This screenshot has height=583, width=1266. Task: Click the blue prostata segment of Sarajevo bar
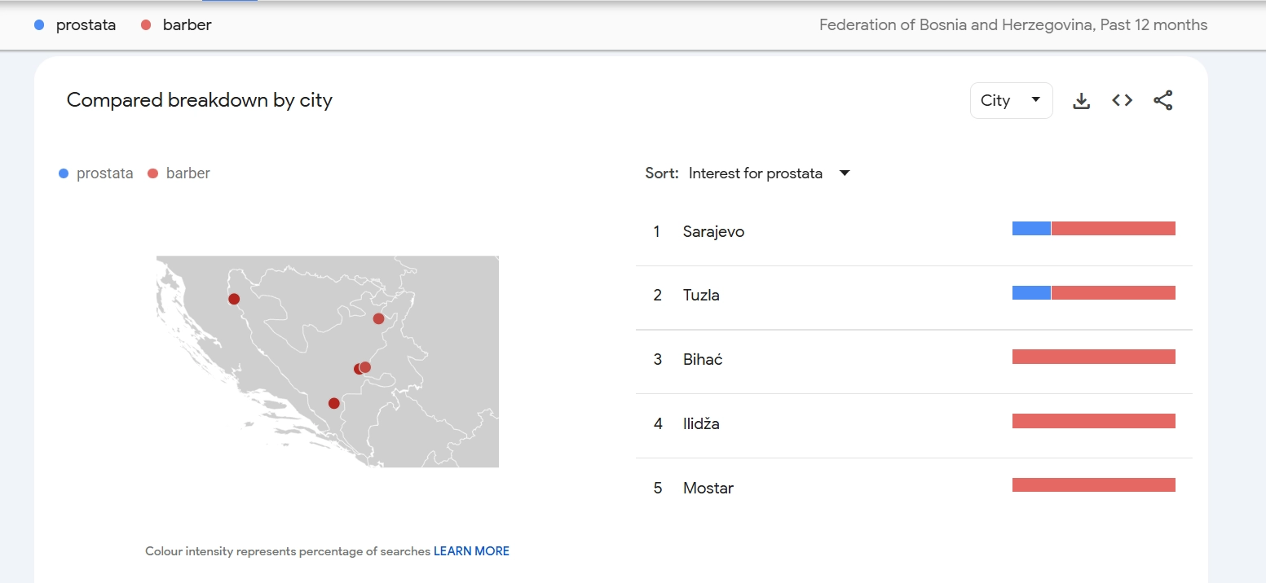(1031, 229)
